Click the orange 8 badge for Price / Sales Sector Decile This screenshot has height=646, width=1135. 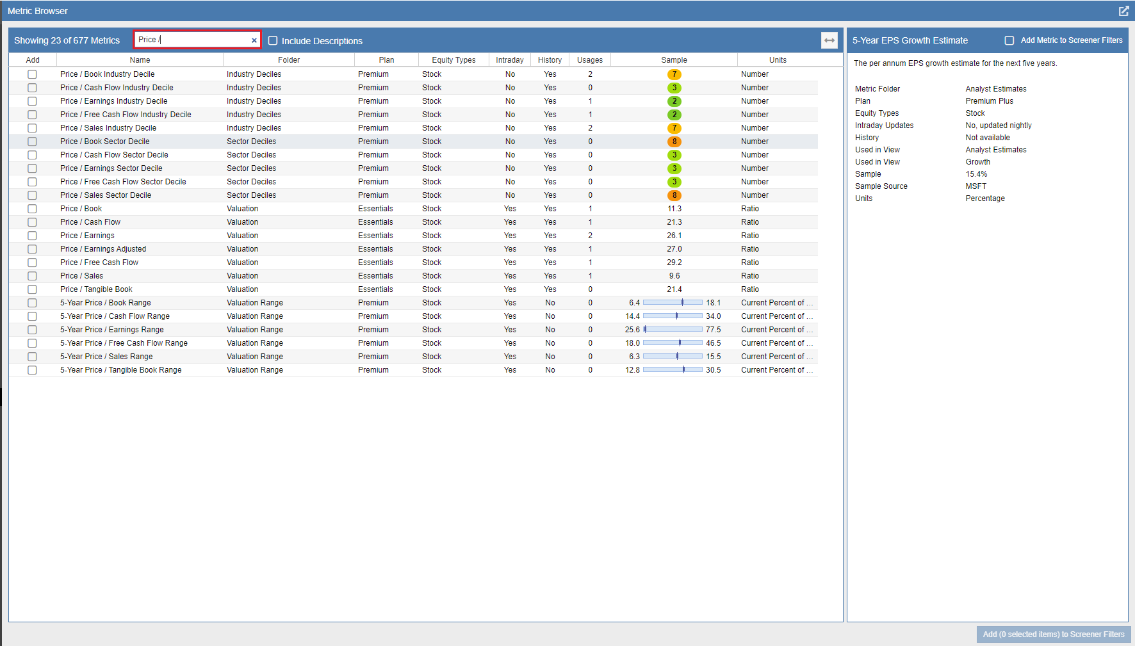pos(674,195)
